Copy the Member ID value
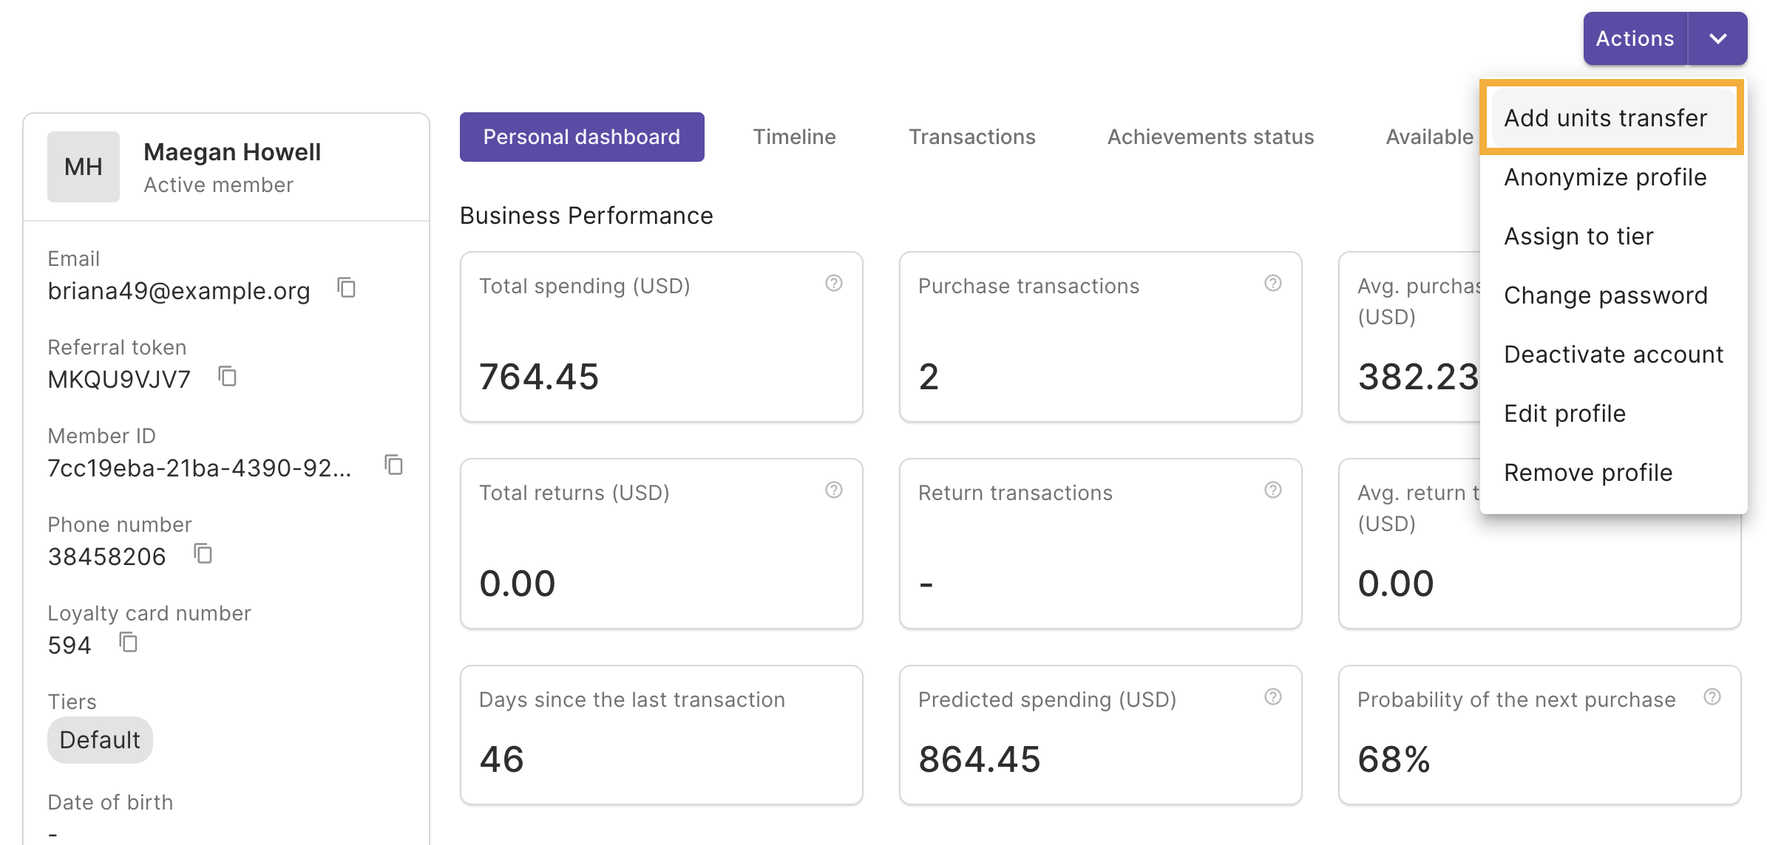Image resolution: width=1767 pixels, height=845 pixels. 393,465
